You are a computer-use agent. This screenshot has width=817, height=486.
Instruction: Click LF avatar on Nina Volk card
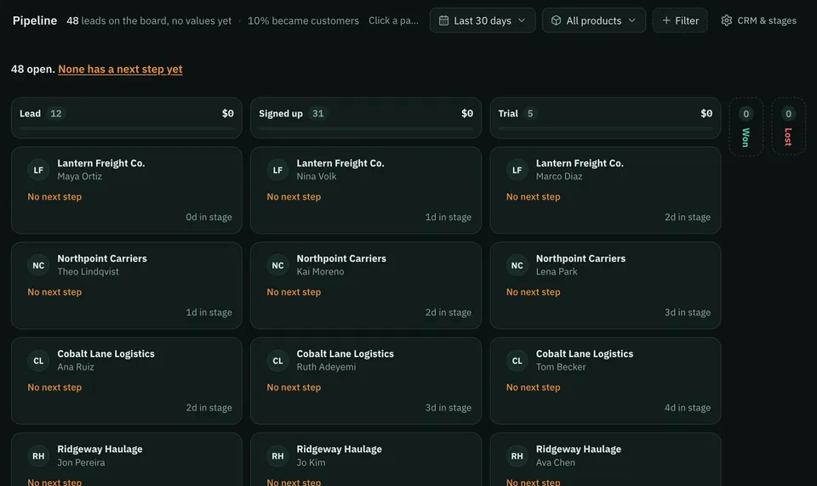277,170
